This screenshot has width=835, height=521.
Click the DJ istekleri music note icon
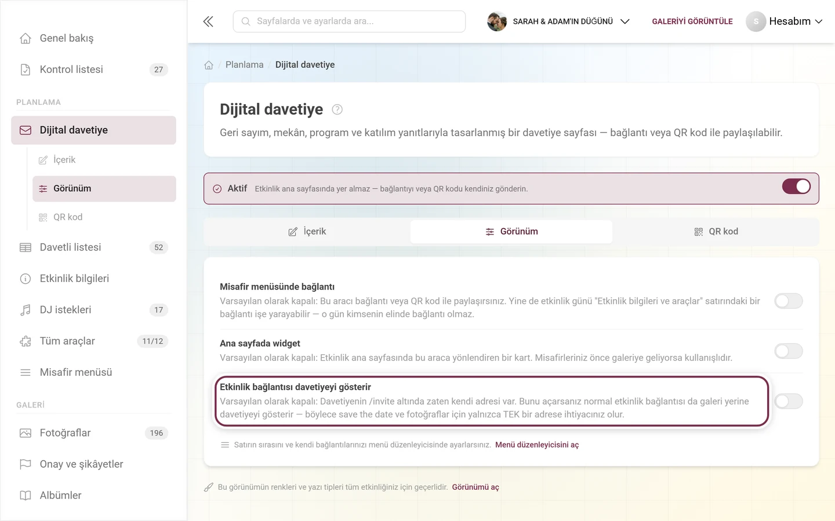[26, 310]
